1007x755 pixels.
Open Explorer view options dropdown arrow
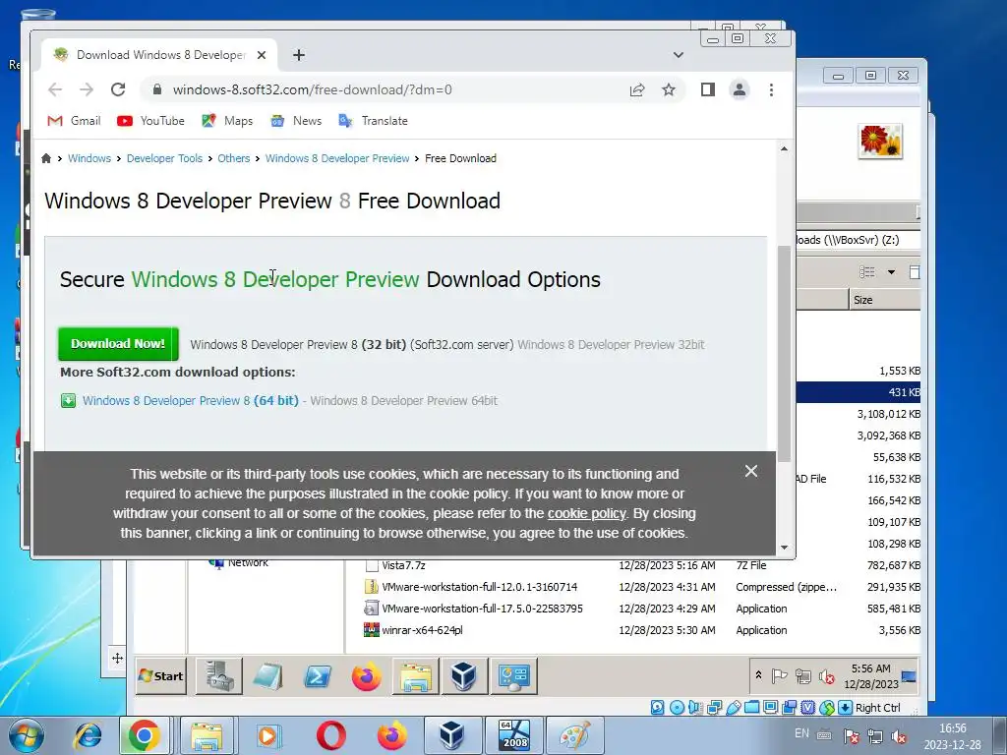[891, 272]
